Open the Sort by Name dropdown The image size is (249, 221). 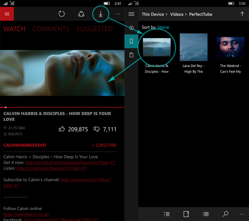pos(163,27)
